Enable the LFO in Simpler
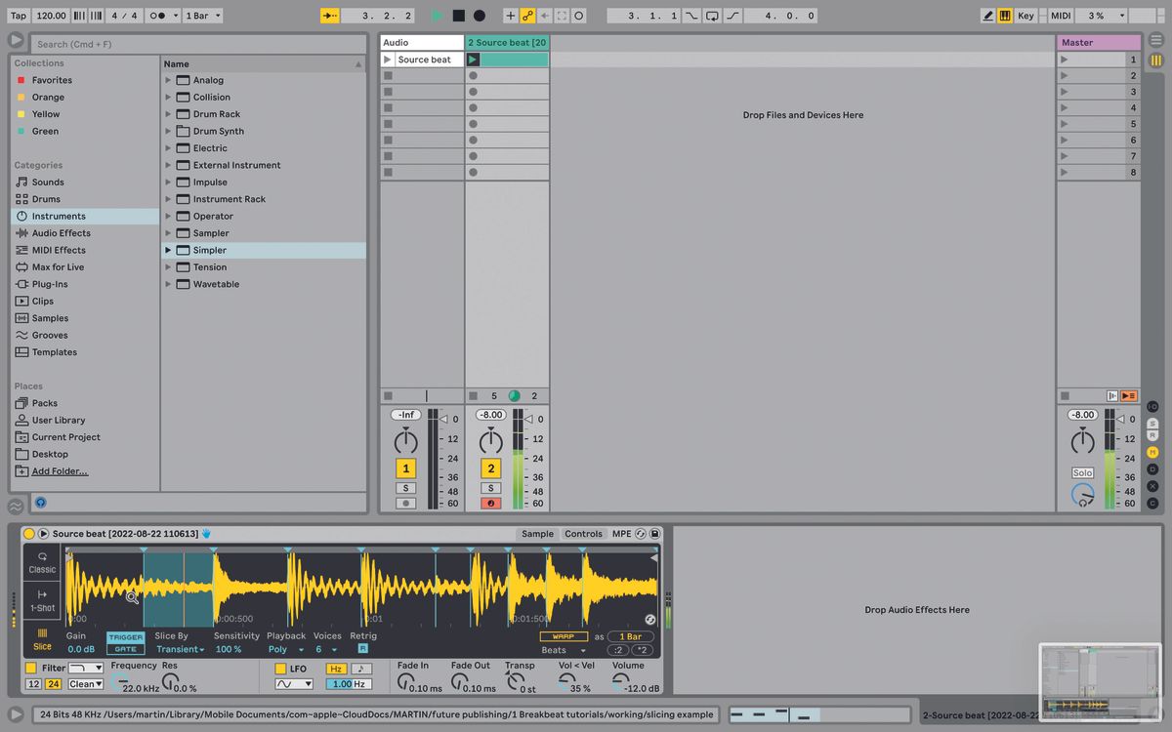Viewport: 1172px width, 732px height. (x=281, y=668)
